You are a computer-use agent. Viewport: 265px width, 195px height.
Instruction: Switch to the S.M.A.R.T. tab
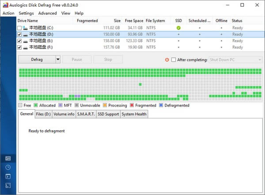[x=86, y=114]
